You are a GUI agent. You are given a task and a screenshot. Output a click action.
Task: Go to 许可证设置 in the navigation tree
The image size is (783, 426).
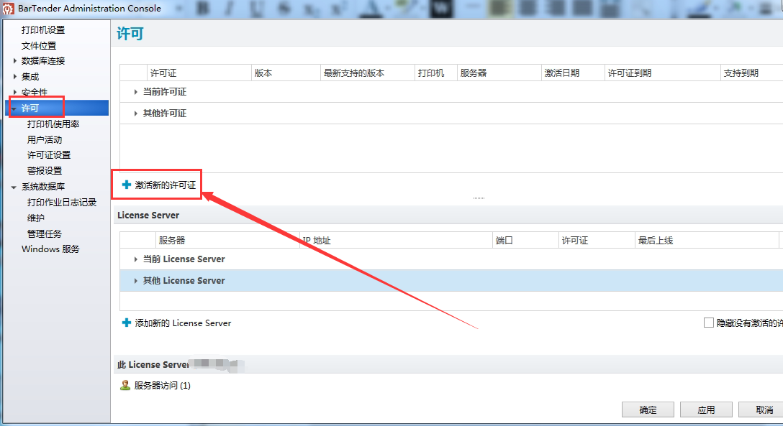coord(49,155)
